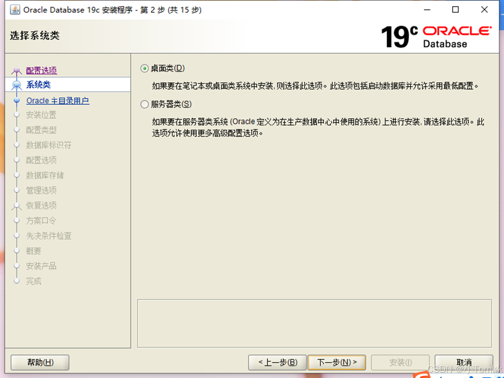The width and height of the screenshot is (504, 378).
Task: Click the 配置选项 step node icon
Action: tap(17, 70)
